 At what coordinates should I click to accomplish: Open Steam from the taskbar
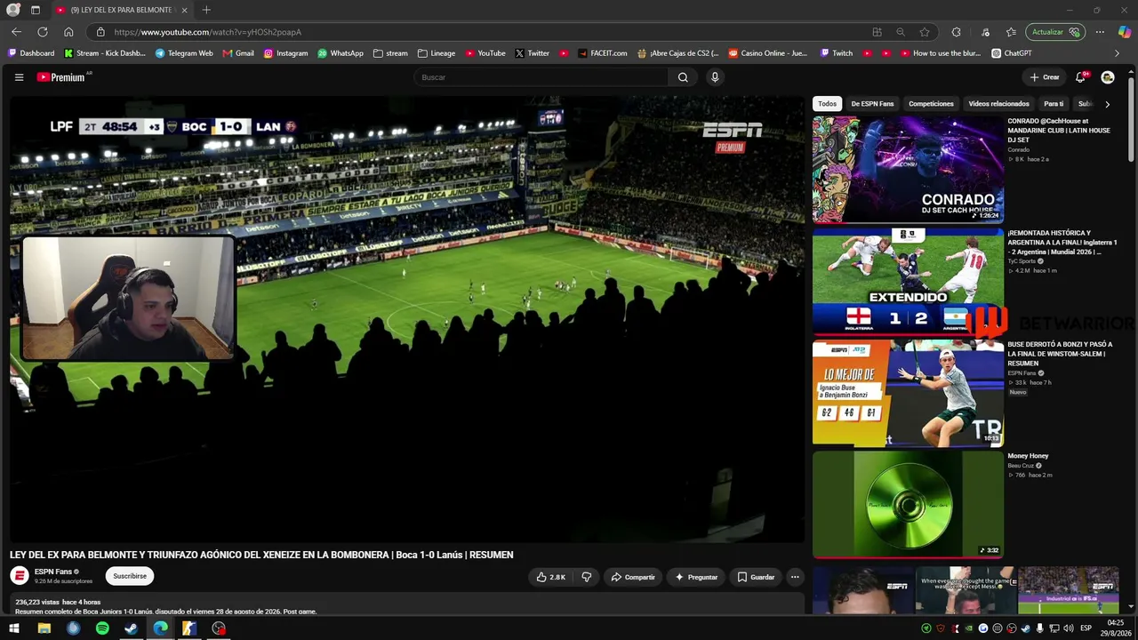(131, 628)
